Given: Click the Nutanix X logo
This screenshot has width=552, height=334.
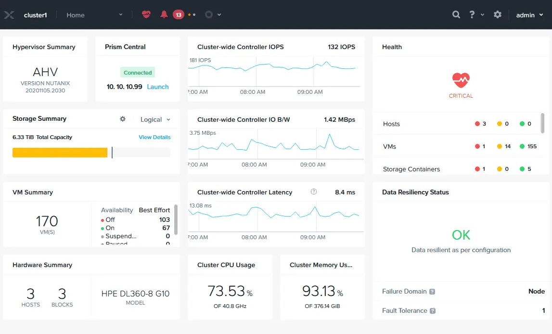Looking at the screenshot, I should tap(9, 15).
